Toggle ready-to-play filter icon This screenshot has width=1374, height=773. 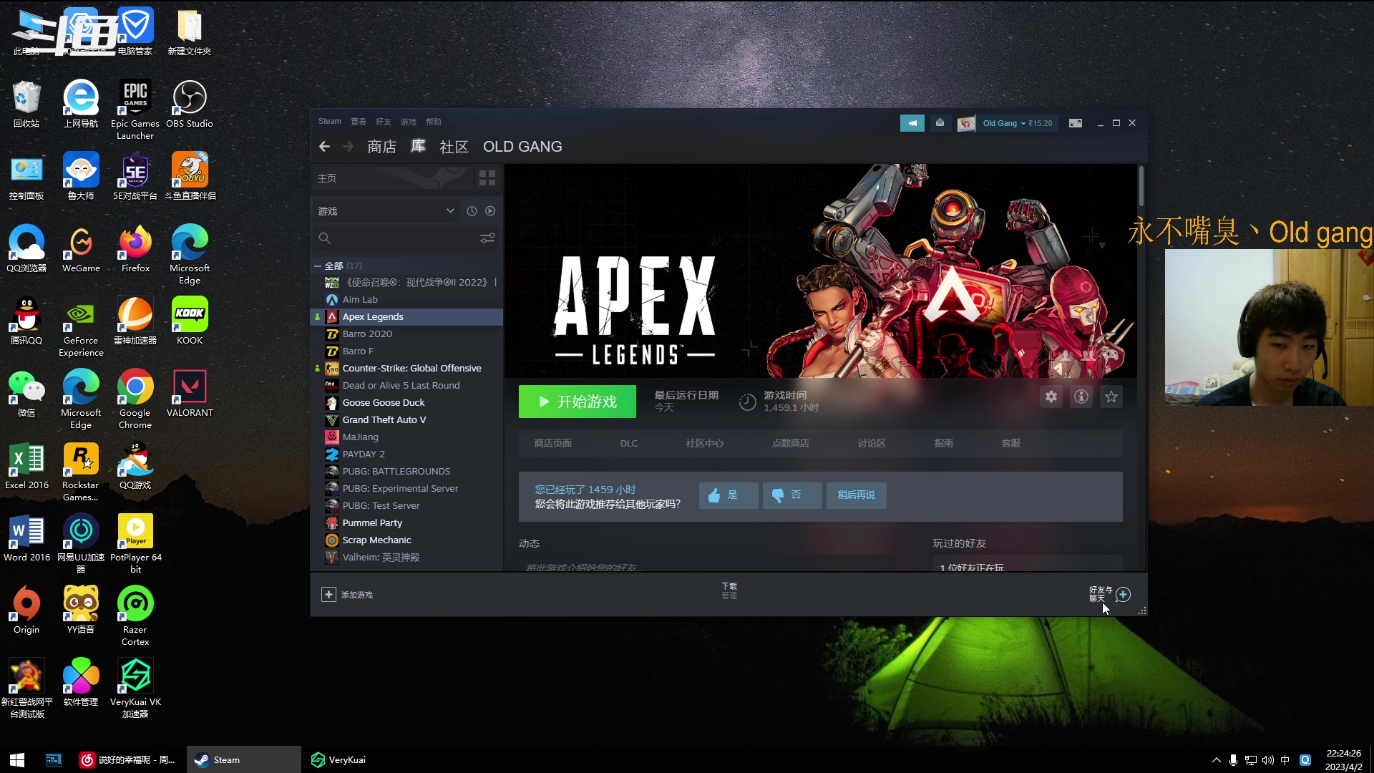click(490, 211)
